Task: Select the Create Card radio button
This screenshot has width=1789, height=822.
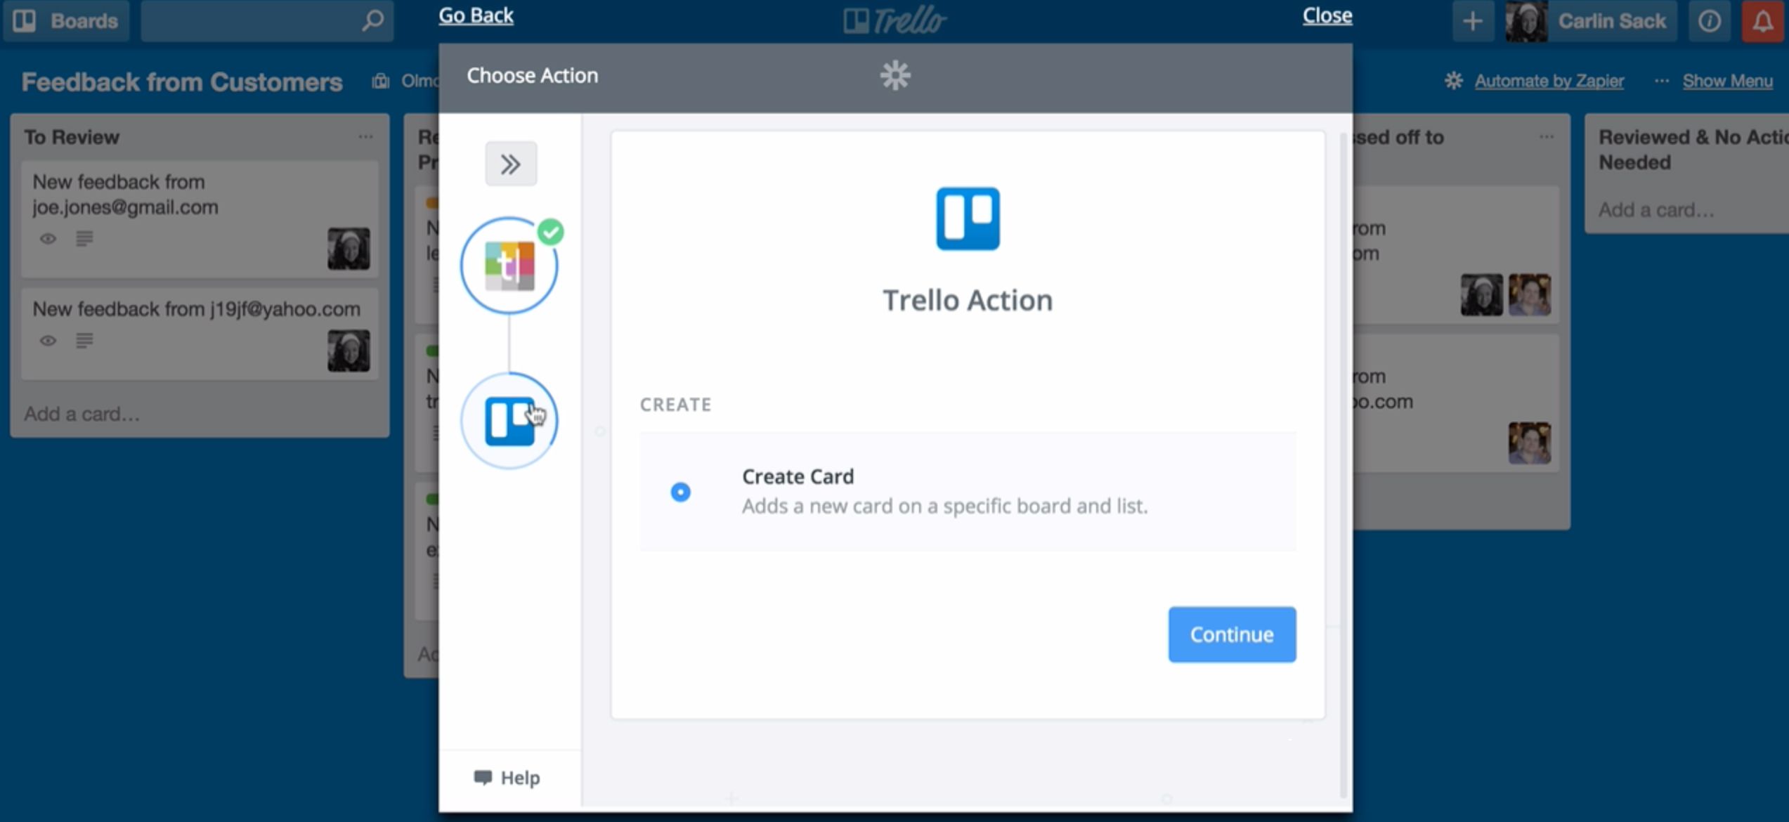Action: (x=679, y=492)
